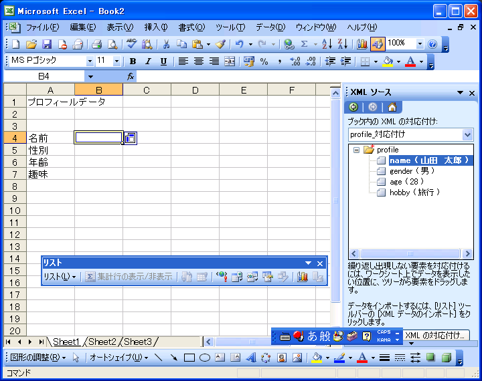Viewport: 482px width, 381px height.
Task: Click the smart tag icon beside cell B4
Action: pos(131,138)
